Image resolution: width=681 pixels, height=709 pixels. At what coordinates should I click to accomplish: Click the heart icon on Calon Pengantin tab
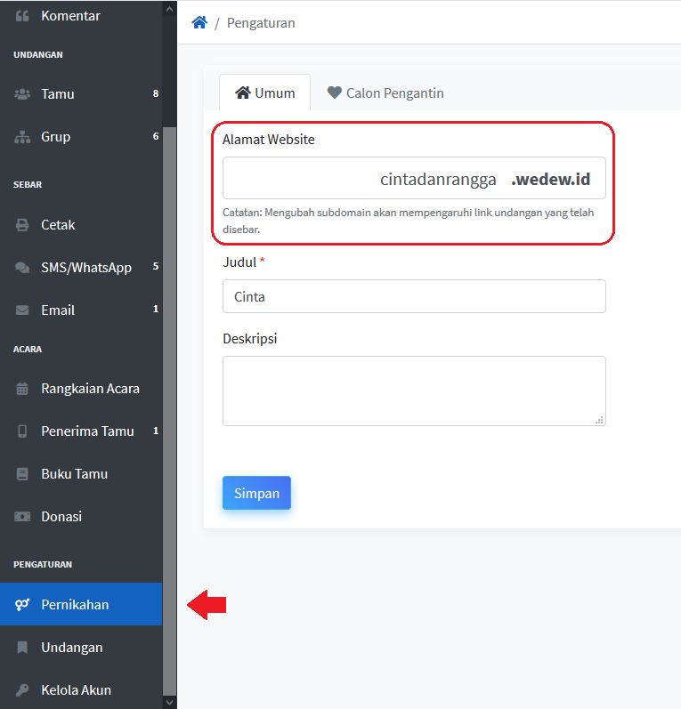tap(335, 93)
